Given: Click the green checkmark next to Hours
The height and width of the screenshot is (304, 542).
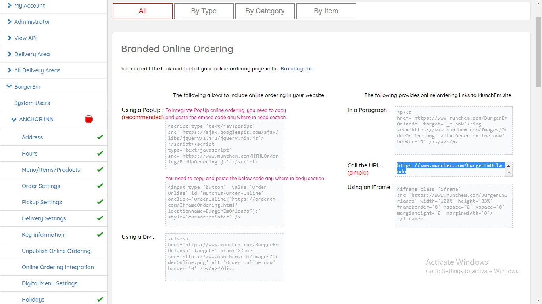Looking at the screenshot, I should 100,153.
